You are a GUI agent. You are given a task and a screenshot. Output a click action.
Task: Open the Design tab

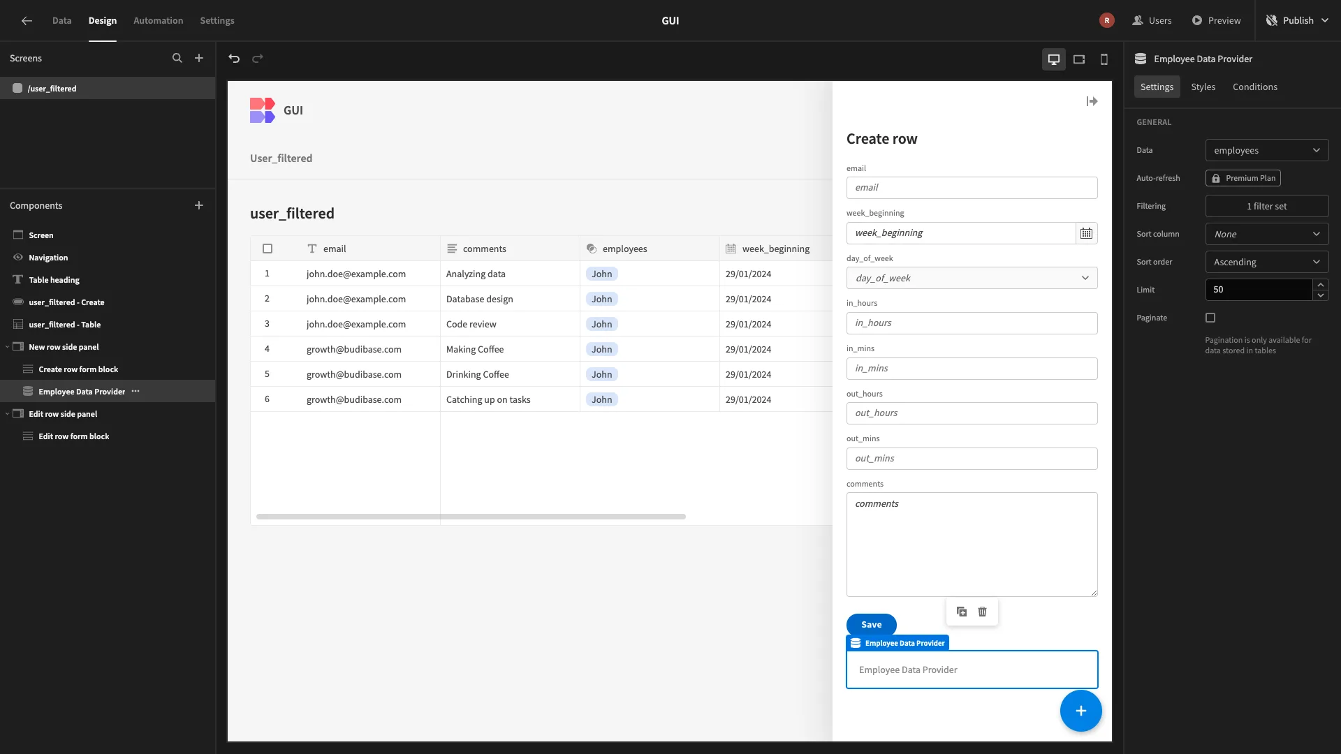(103, 20)
